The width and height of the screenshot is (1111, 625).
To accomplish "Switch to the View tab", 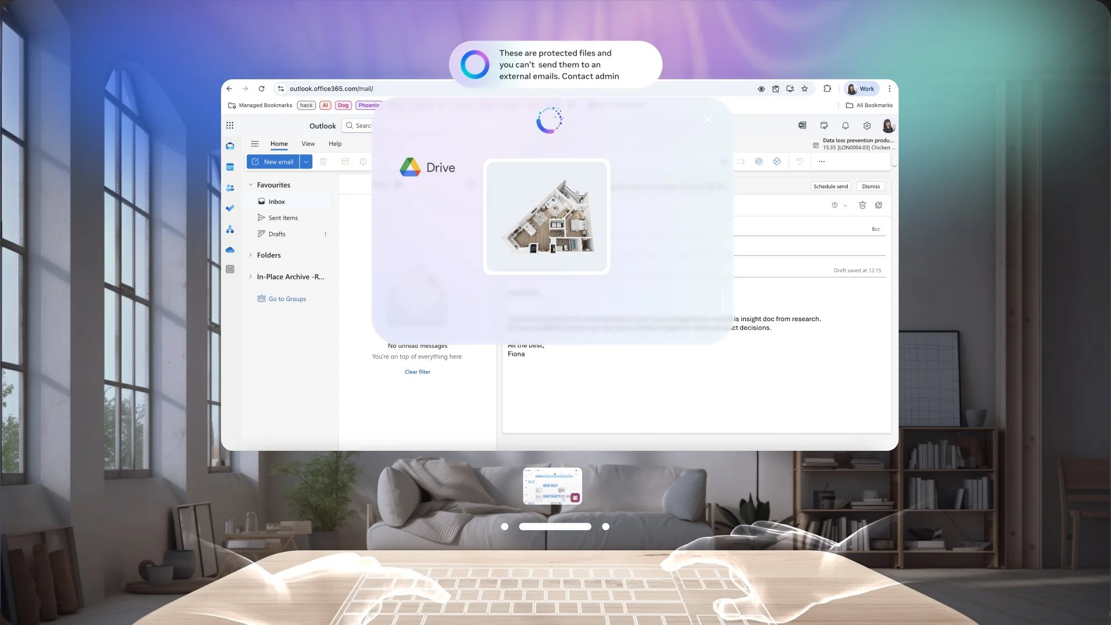I will tap(308, 144).
